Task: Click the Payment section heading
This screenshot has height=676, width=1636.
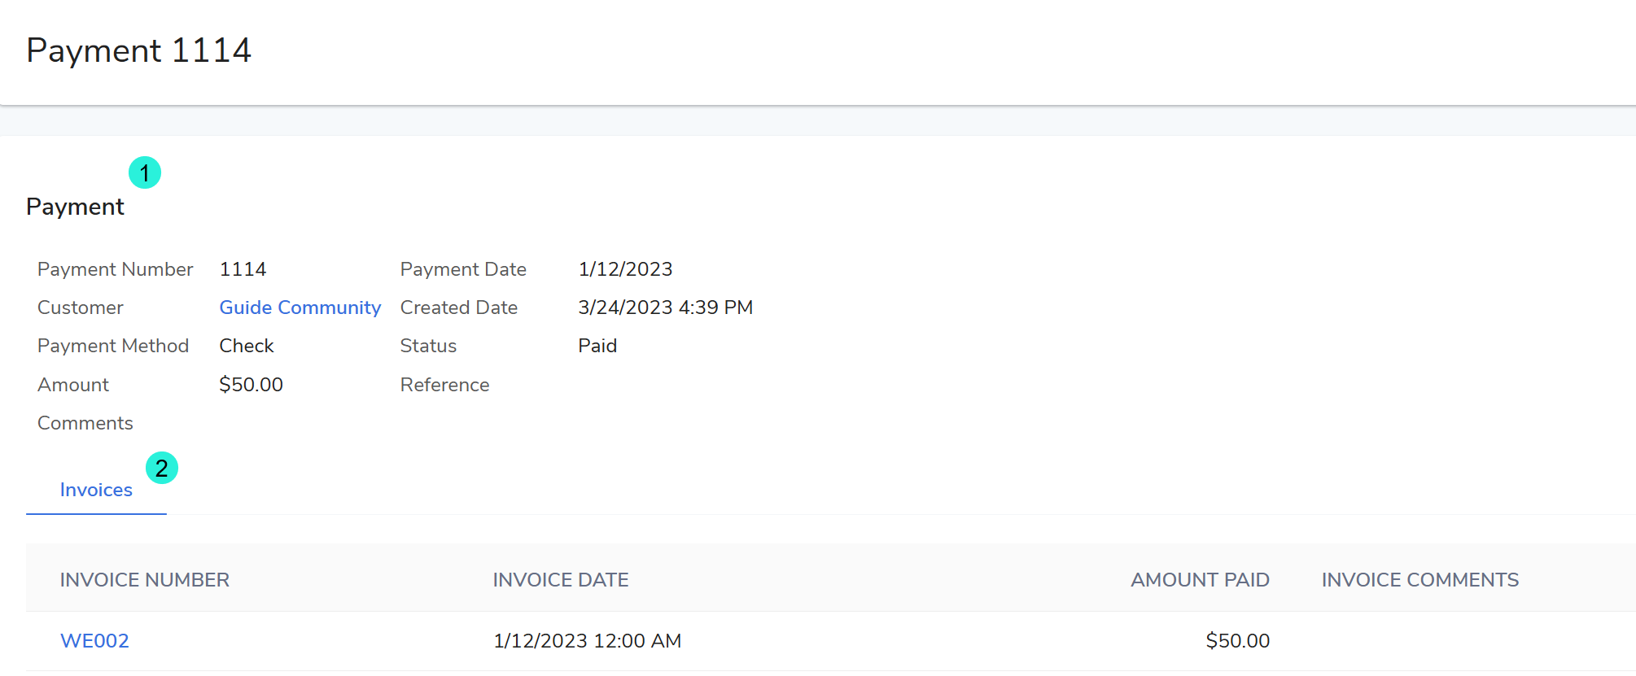Action: [75, 207]
